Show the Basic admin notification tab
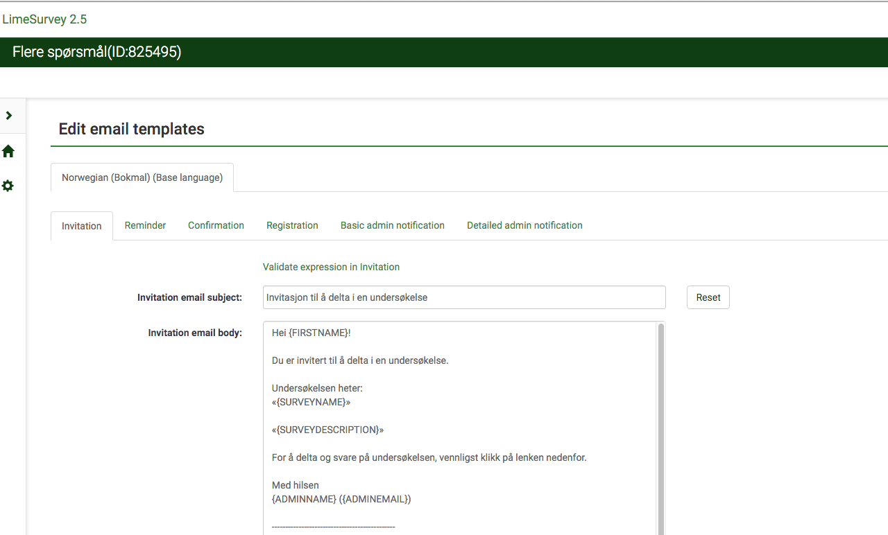Viewport: 888px width, 535px height. pyautogui.click(x=392, y=225)
